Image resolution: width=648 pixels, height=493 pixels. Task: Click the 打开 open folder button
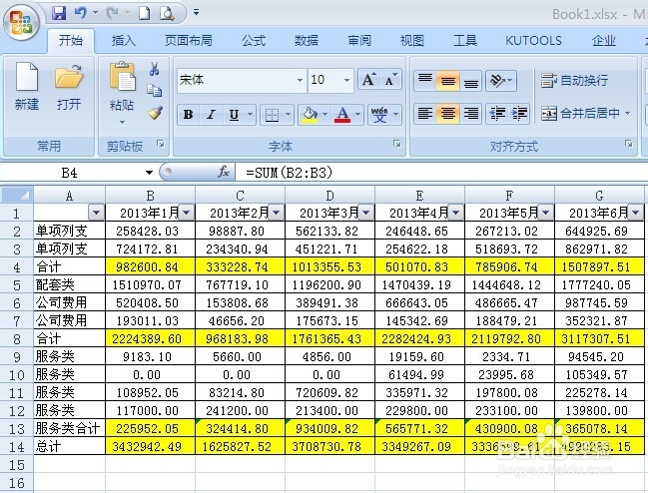pos(69,86)
